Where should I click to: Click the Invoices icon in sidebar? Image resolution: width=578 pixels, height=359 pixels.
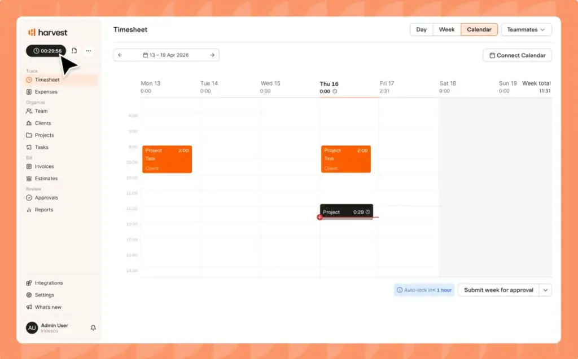[29, 166]
